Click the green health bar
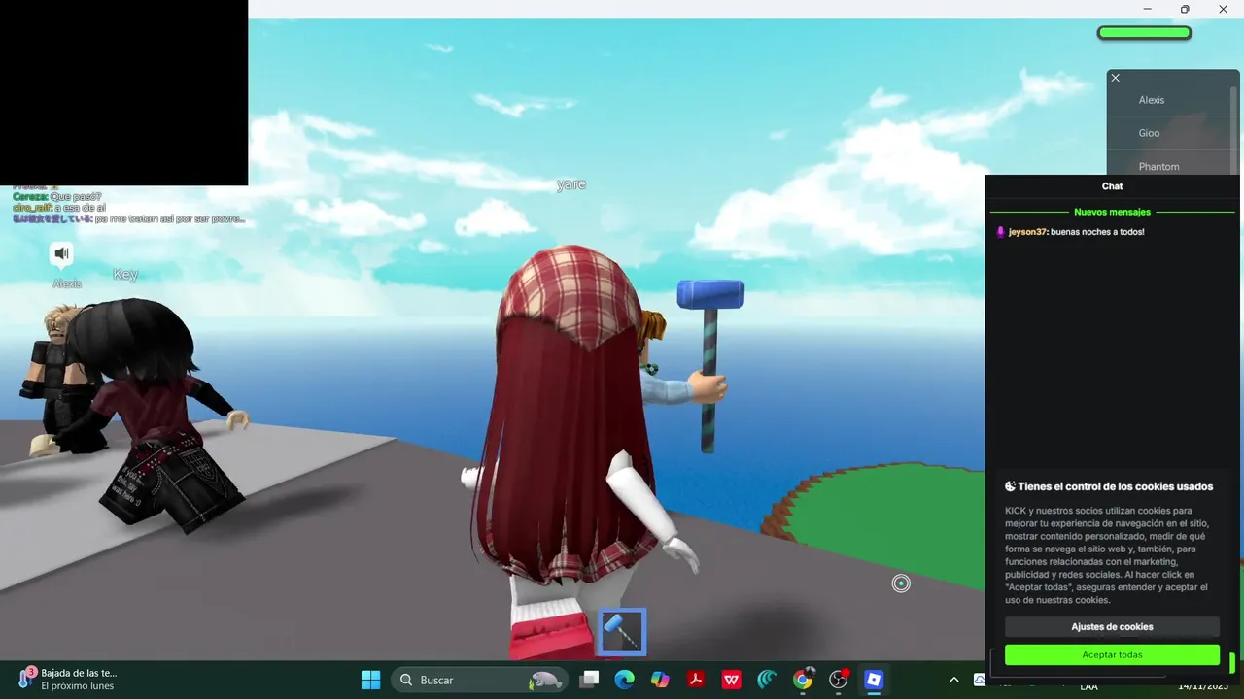1244x699 pixels. 1144,33
